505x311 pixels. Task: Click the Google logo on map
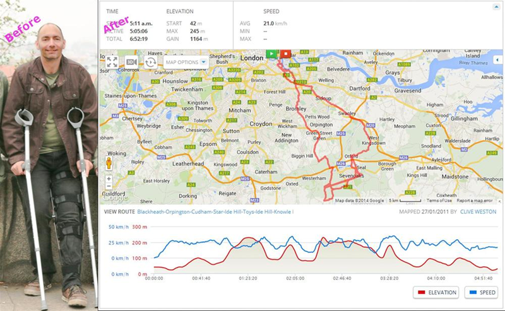pos(115,197)
